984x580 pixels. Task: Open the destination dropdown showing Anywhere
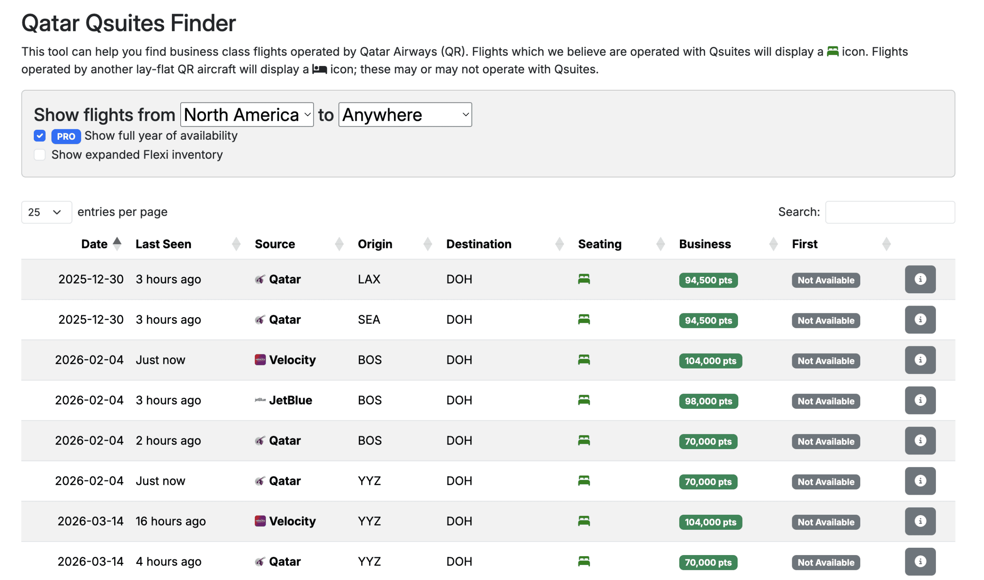(405, 114)
